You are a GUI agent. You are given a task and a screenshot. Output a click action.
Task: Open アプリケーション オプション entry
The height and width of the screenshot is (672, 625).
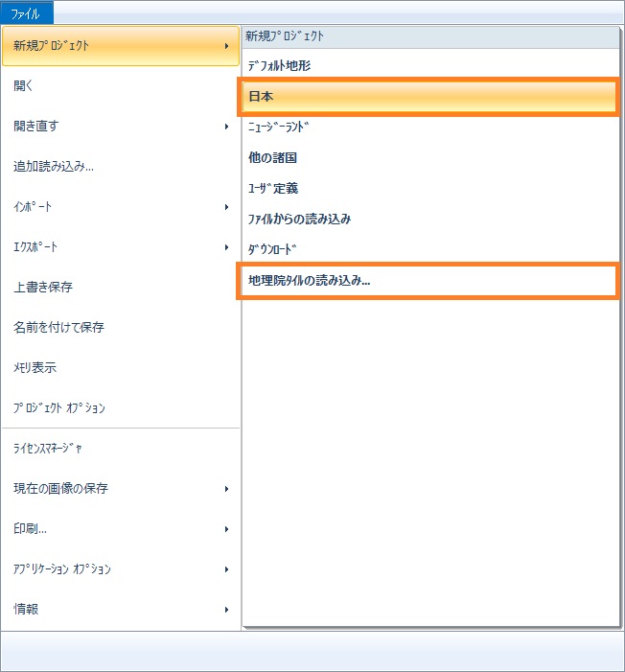[x=121, y=569]
